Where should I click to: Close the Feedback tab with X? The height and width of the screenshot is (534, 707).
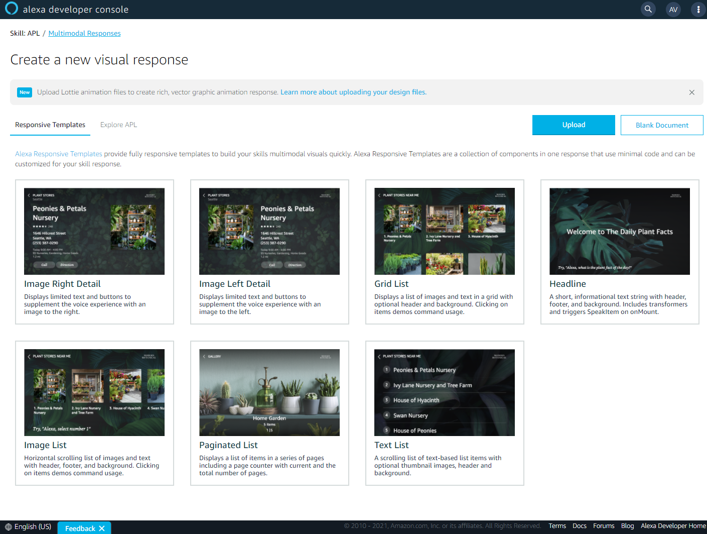coord(102,528)
